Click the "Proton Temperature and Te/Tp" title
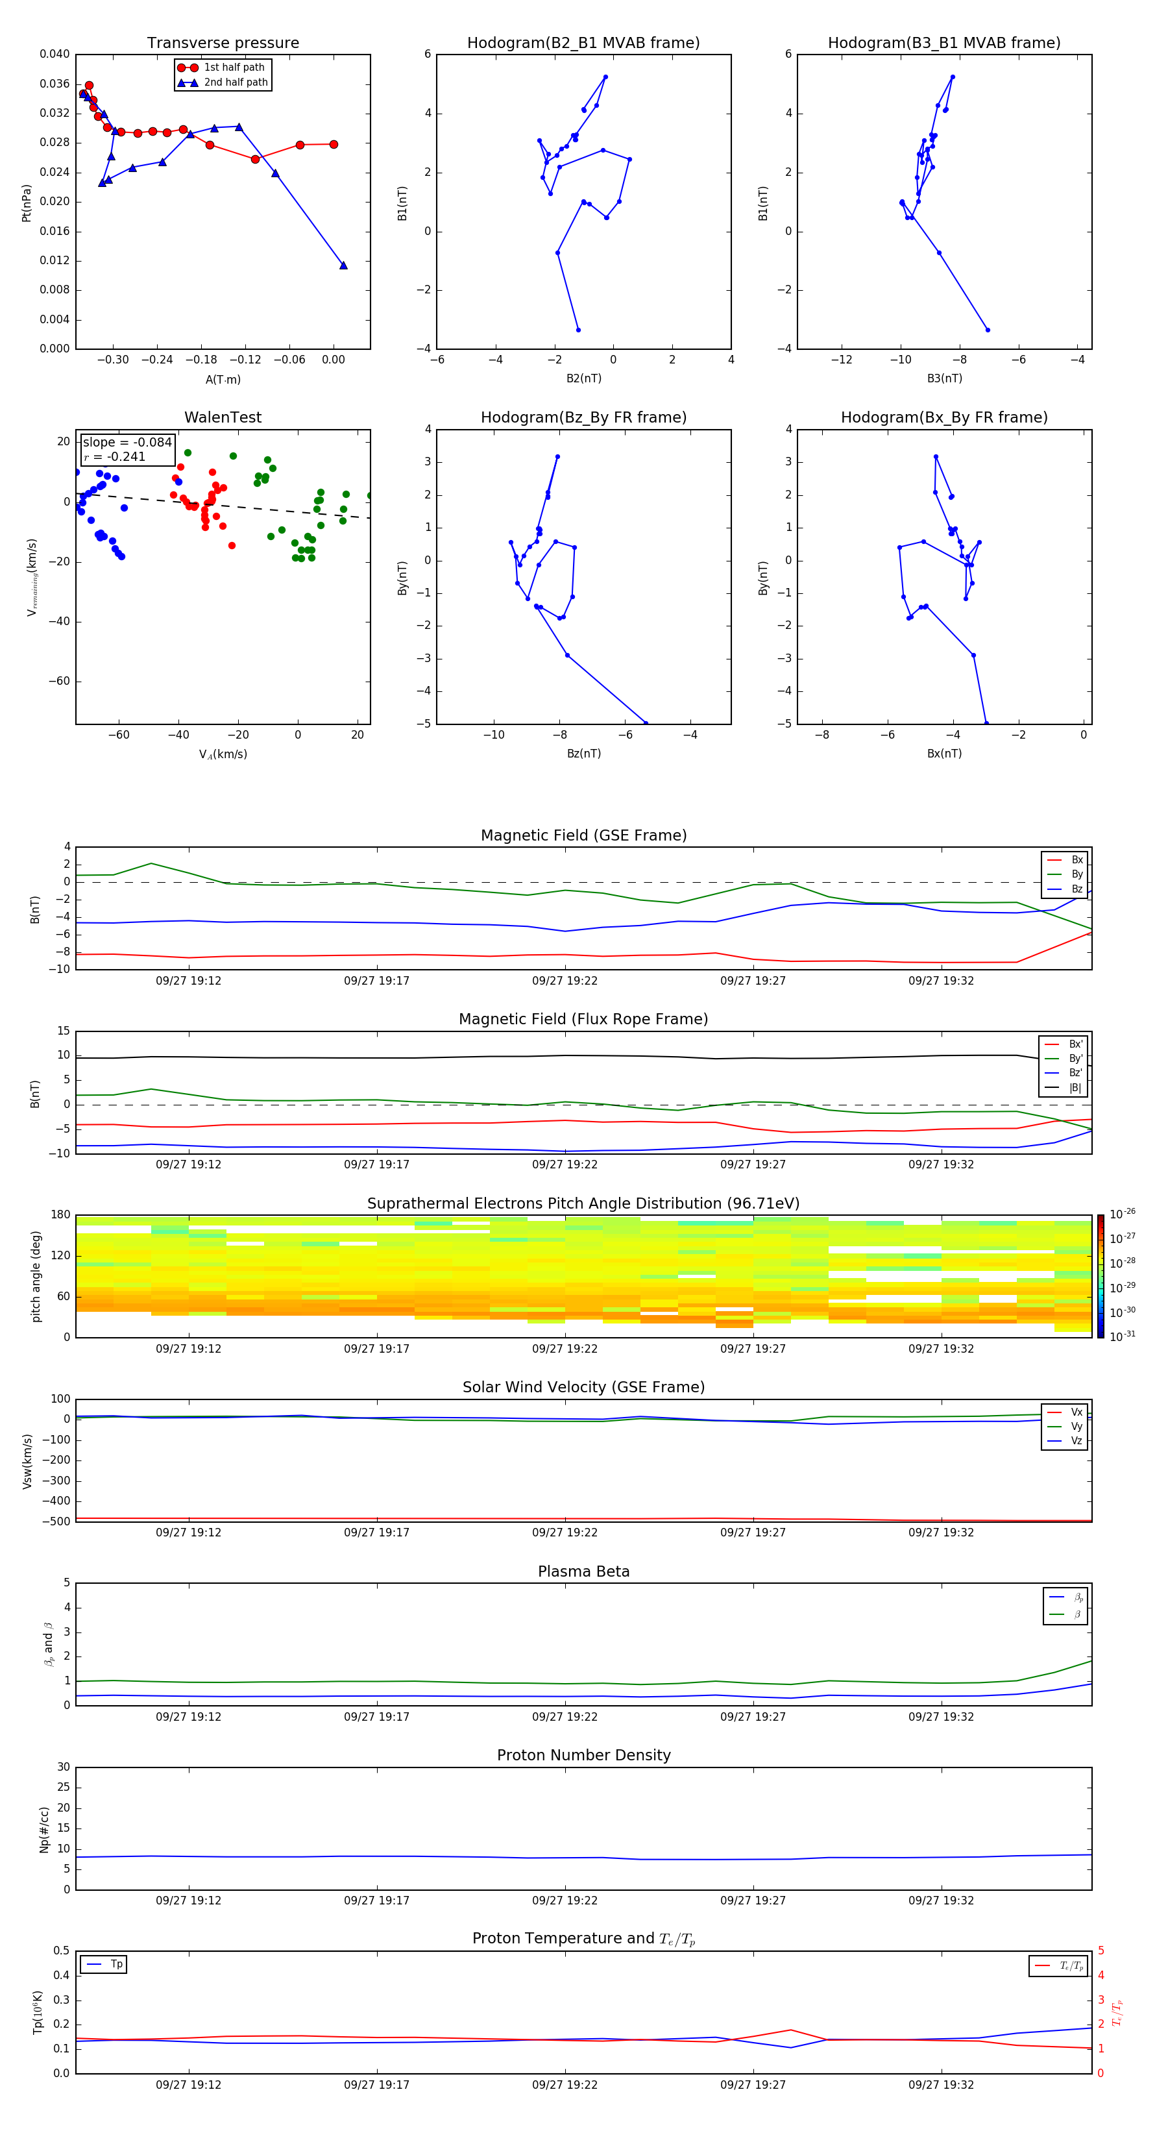Screen dimensions: 1168x2142 (x=583, y=1939)
